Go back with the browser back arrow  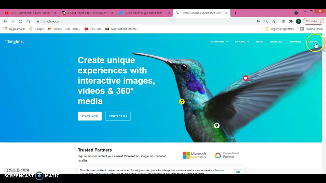[5, 21]
